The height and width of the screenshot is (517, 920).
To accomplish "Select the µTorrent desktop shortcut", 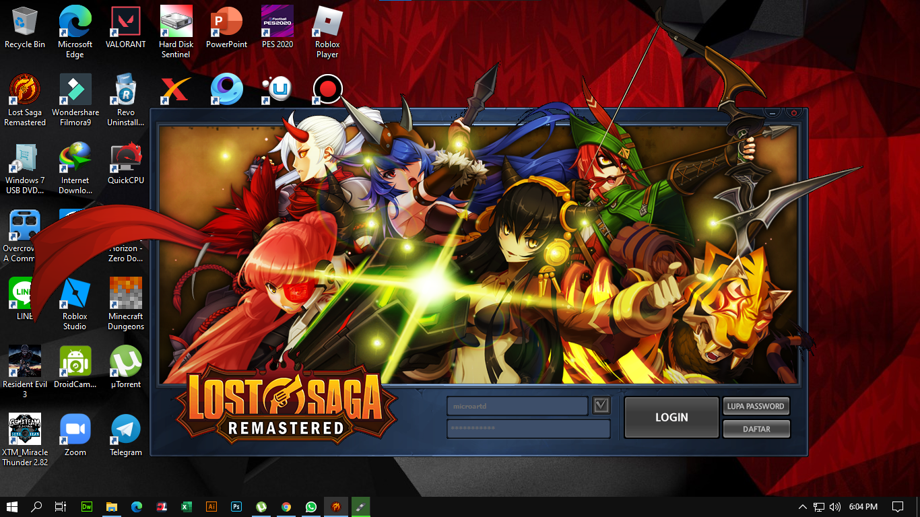I will [126, 368].
